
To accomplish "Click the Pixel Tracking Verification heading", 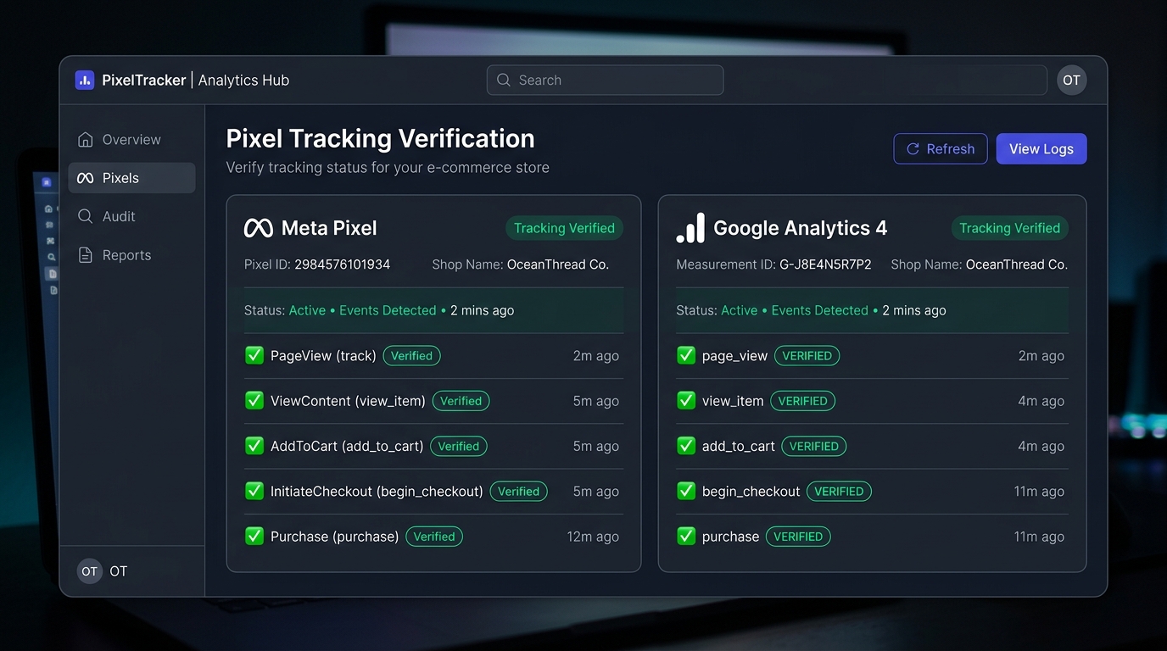I will click(x=380, y=139).
